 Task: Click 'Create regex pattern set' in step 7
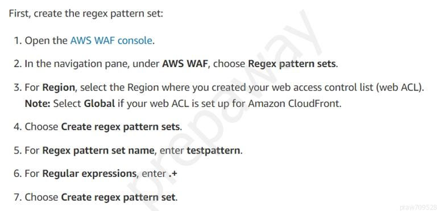118,197
